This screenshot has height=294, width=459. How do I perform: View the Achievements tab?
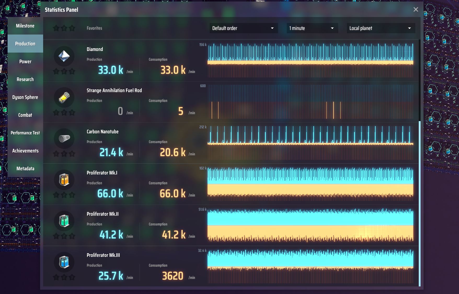[x=25, y=151]
